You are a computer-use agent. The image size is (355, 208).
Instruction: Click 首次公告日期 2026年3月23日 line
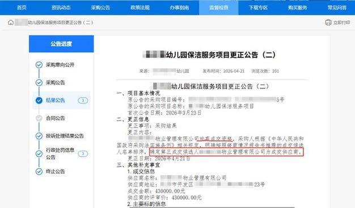(x=164, y=113)
